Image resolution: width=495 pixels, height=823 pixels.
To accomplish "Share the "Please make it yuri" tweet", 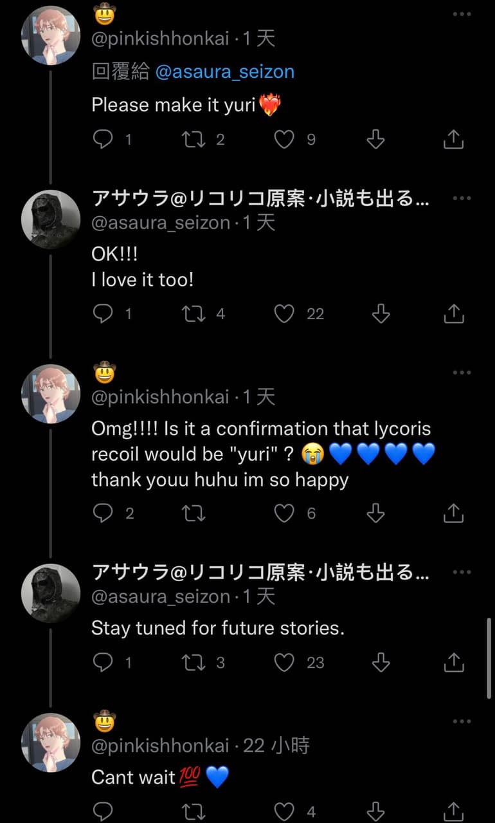I will tap(454, 139).
